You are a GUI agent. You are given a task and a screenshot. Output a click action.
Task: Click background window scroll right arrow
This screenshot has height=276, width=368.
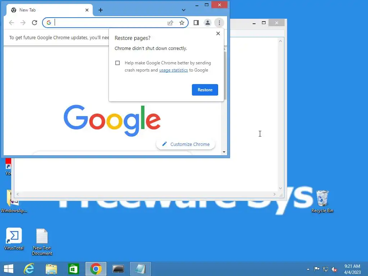274,194
